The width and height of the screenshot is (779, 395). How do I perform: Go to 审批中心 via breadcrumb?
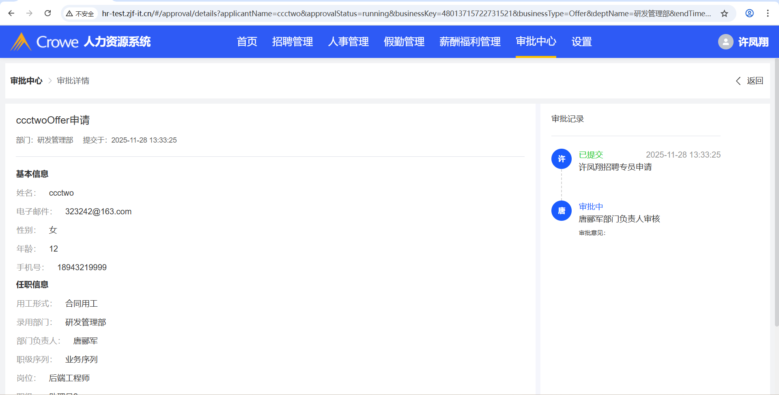click(x=26, y=81)
